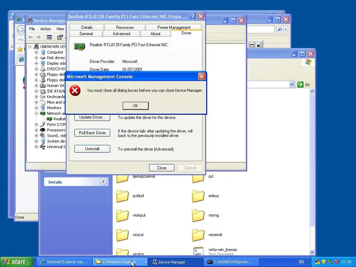Switch to the Advanced tab
The image size is (356, 267).
pyautogui.click(x=121, y=34)
